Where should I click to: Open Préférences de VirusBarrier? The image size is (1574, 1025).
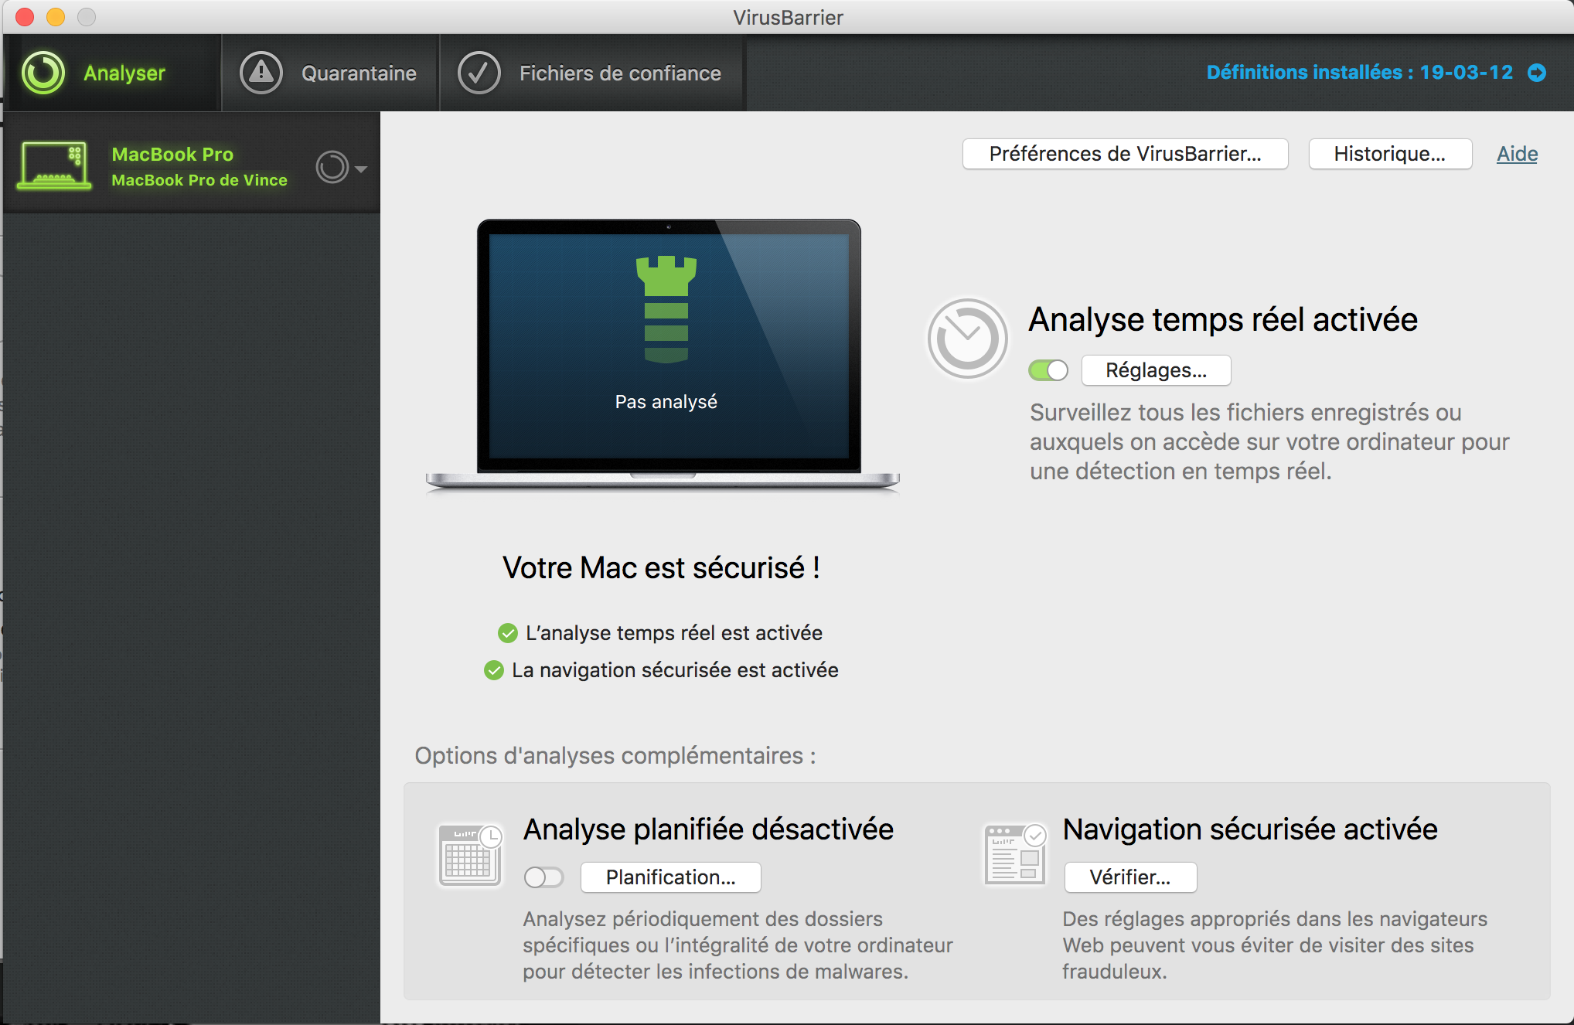click(1125, 154)
